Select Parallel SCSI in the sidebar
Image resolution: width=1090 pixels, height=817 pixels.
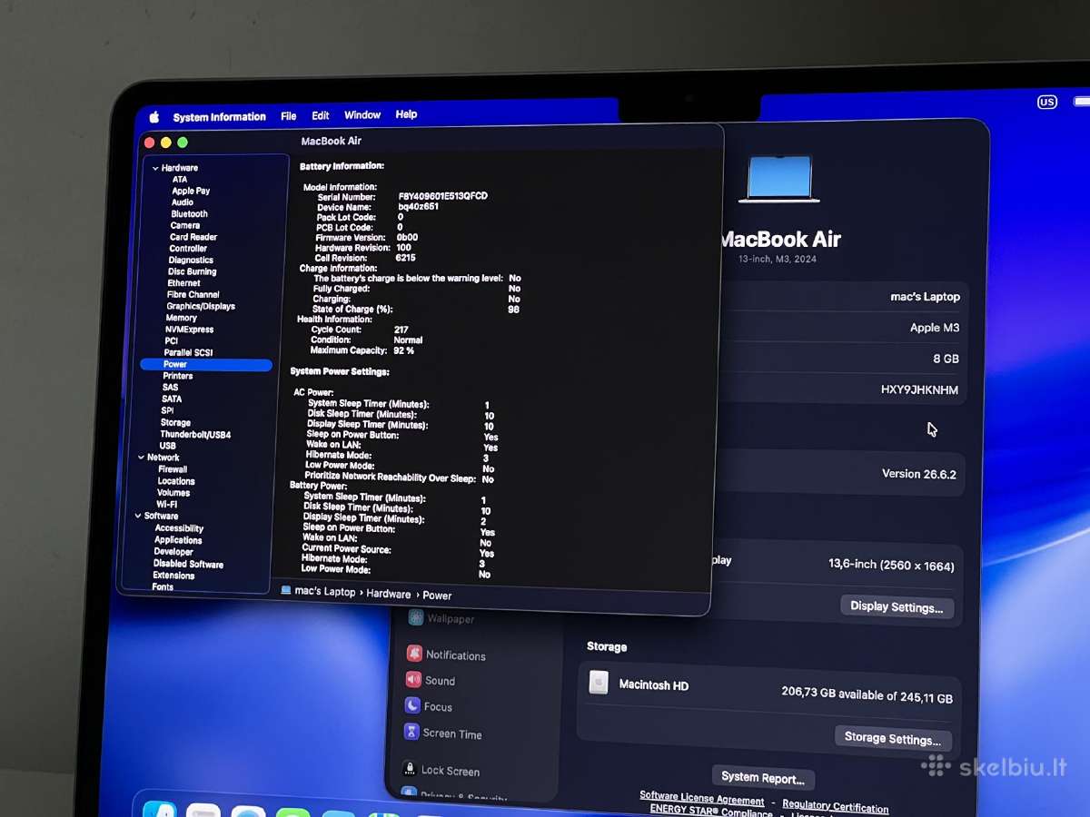pos(188,352)
